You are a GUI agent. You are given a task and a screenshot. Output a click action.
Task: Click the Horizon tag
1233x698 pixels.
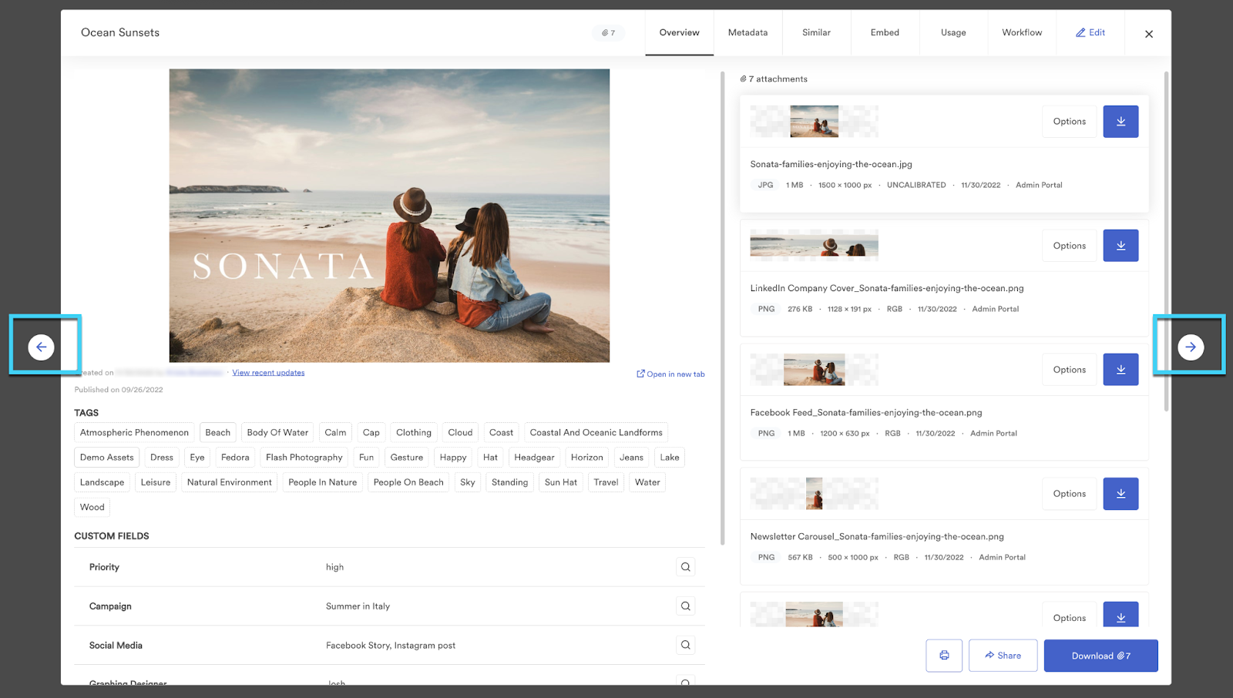pyautogui.click(x=586, y=458)
